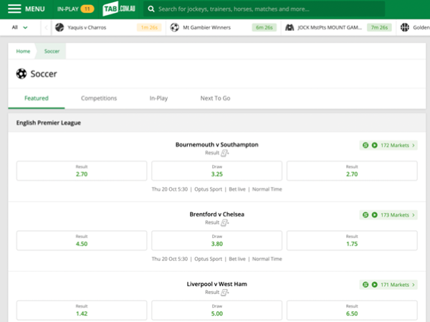Image resolution: width=430 pixels, height=322 pixels.
Task: Select Draw 3.80 for Brentford v Chelsea
Action: tap(217, 240)
